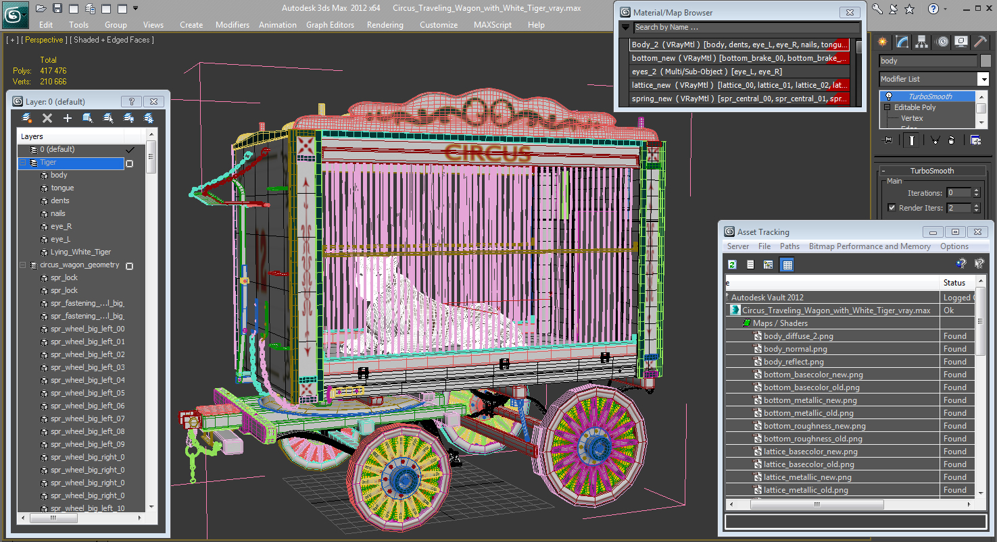Click the Pin Stack icon
Image resolution: width=997 pixels, height=542 pixels.
pyautogui.click(x=888, y=140)
